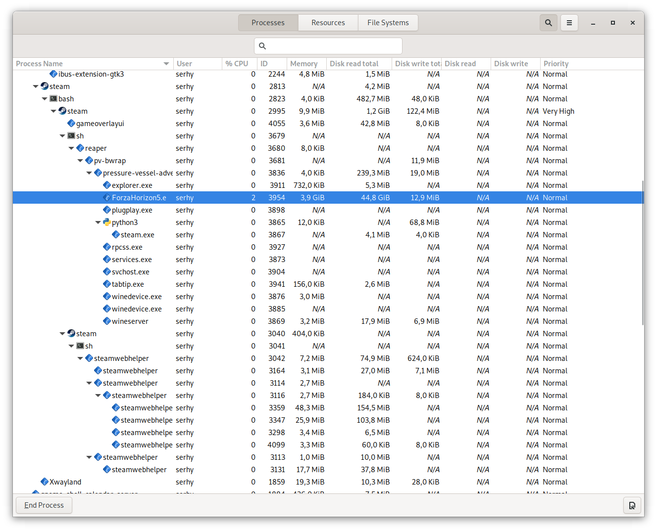Image resolution: width=657 pixels, height=531 pixels.
Task: Collapse steamwebhelper 3113 subtree
Action: point(89,457)
